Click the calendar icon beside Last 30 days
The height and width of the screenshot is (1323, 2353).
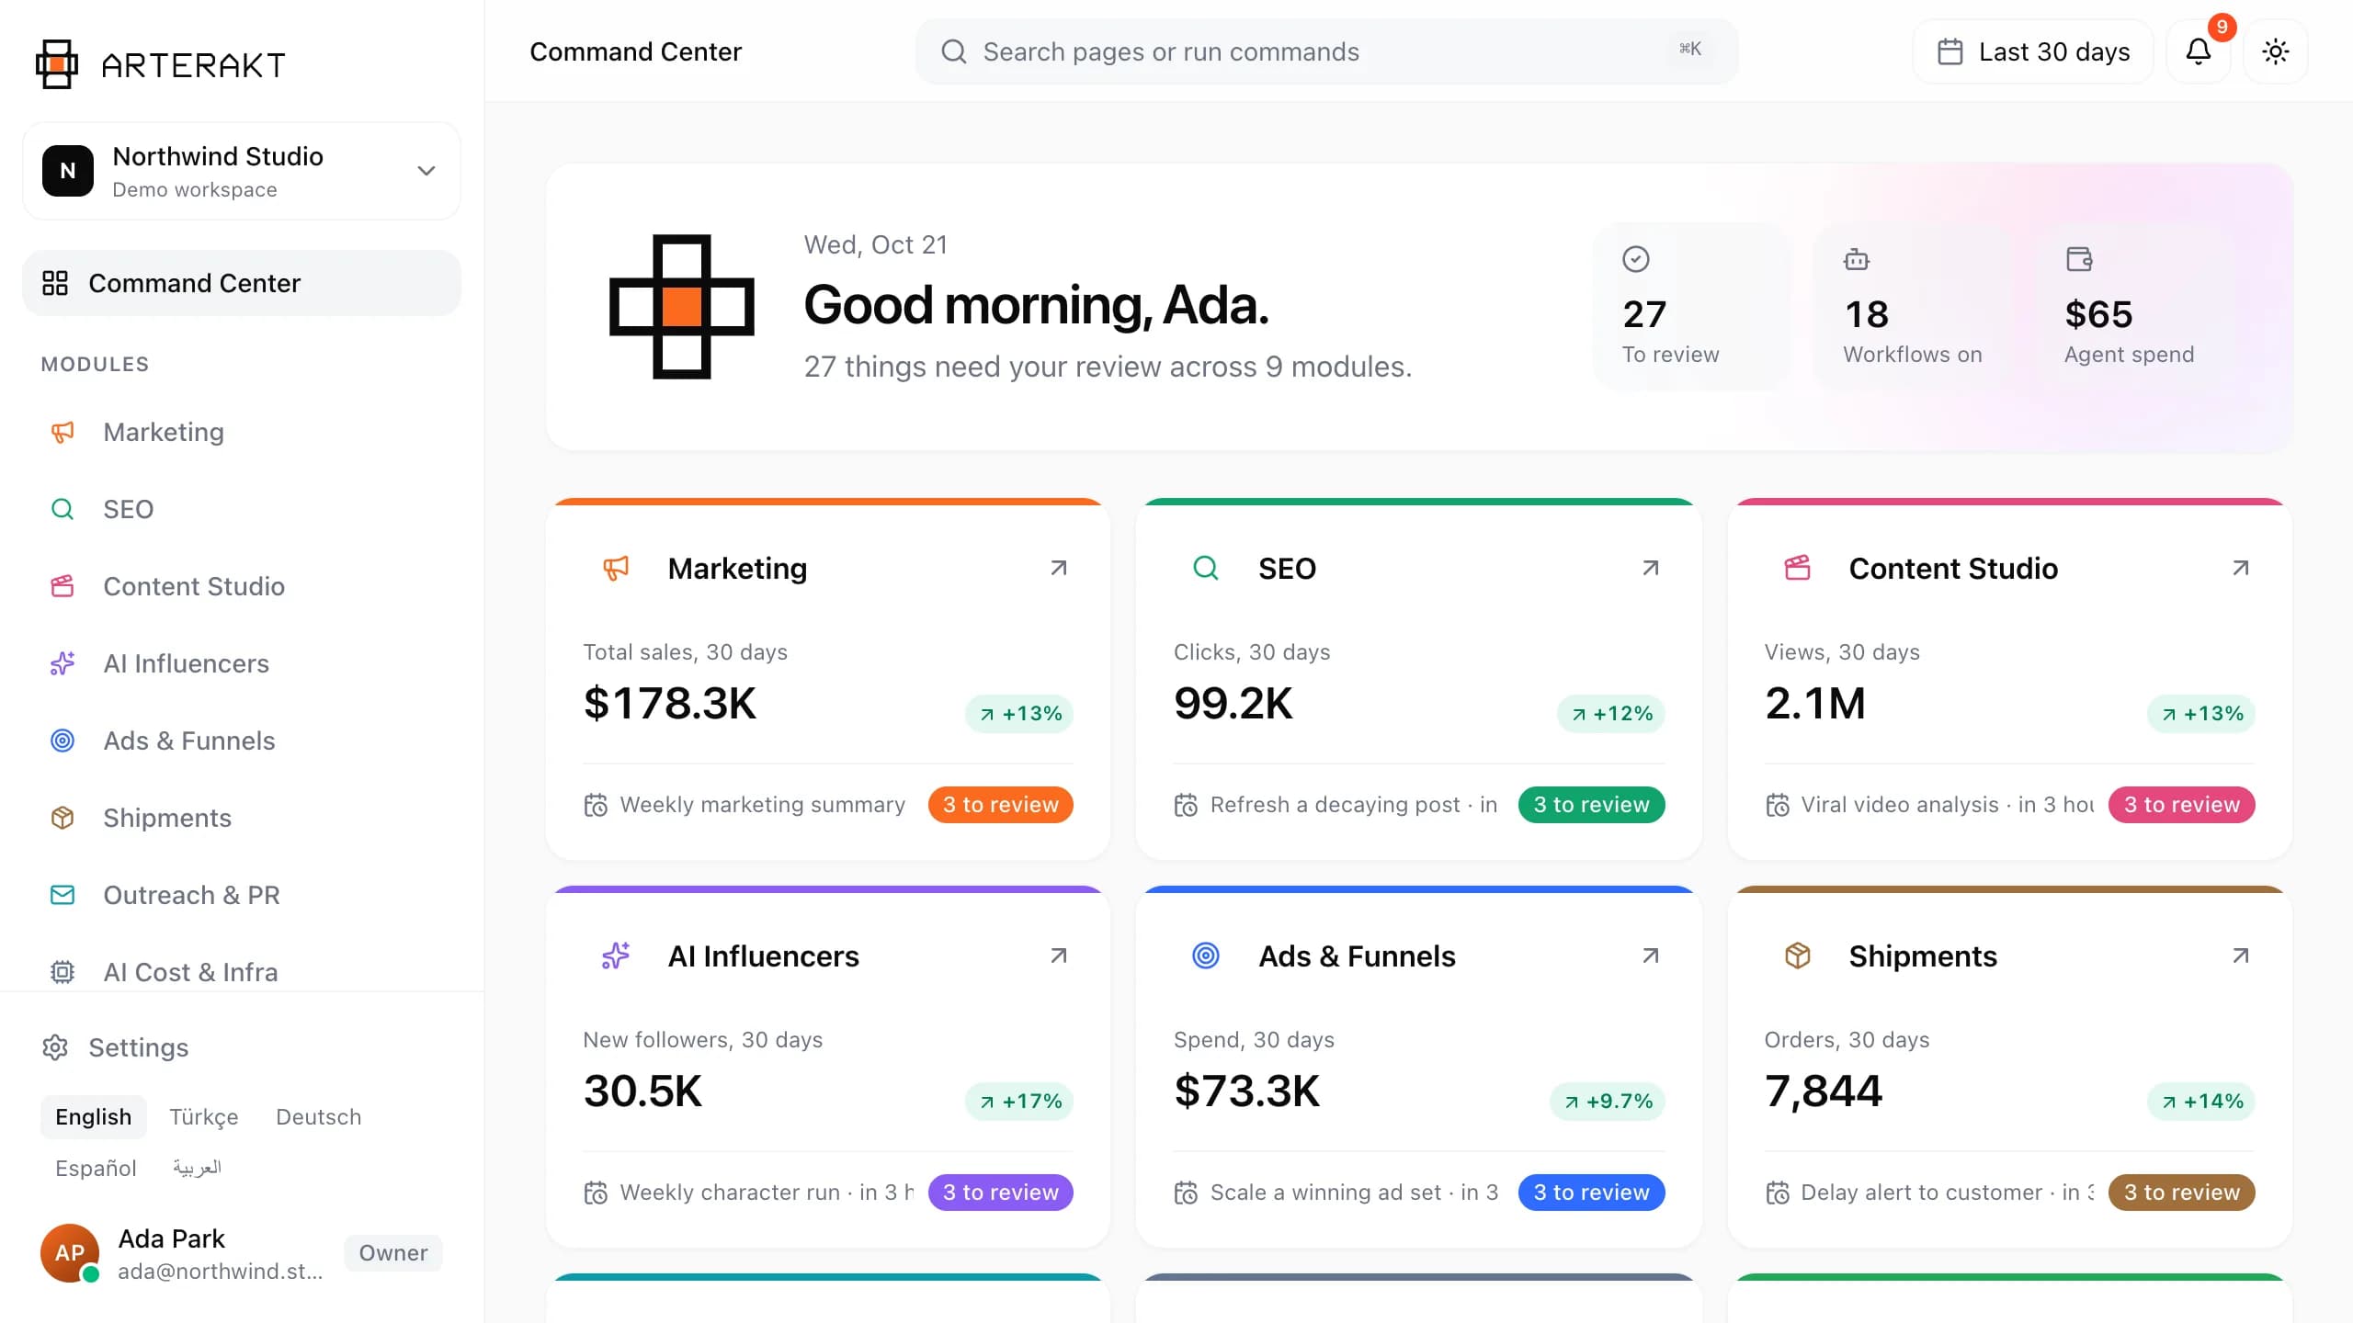pyautogui.click(x=1950, y=51)
